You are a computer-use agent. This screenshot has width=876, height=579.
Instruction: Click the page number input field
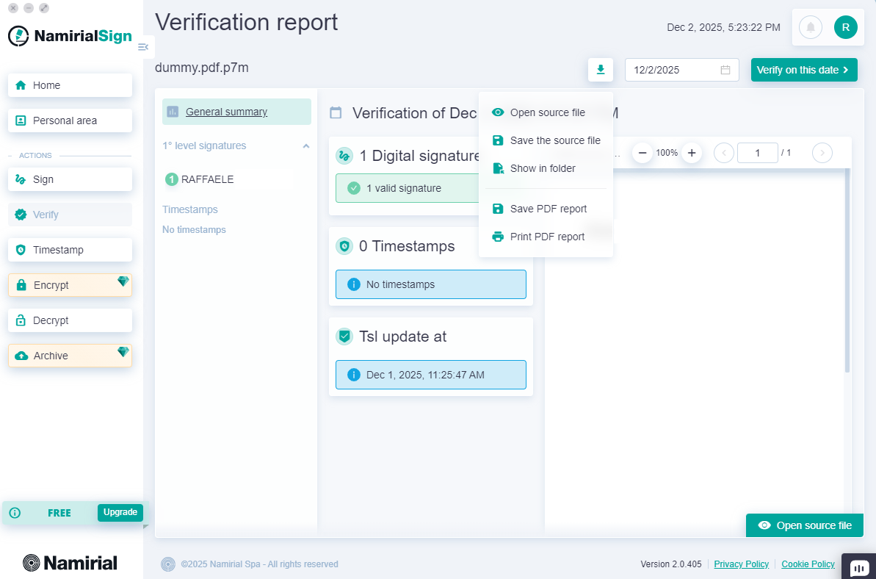pyautogui.click(x=757, y=153)
